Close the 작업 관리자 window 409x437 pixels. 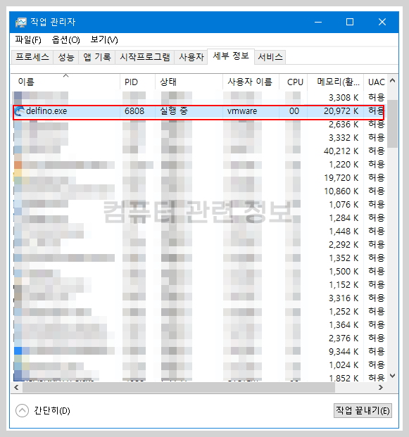tap(382, 22)
